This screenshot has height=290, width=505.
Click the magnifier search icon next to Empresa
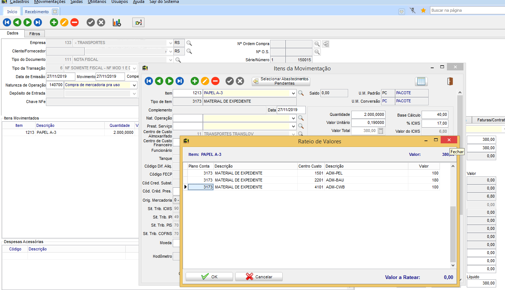(189, 43)
